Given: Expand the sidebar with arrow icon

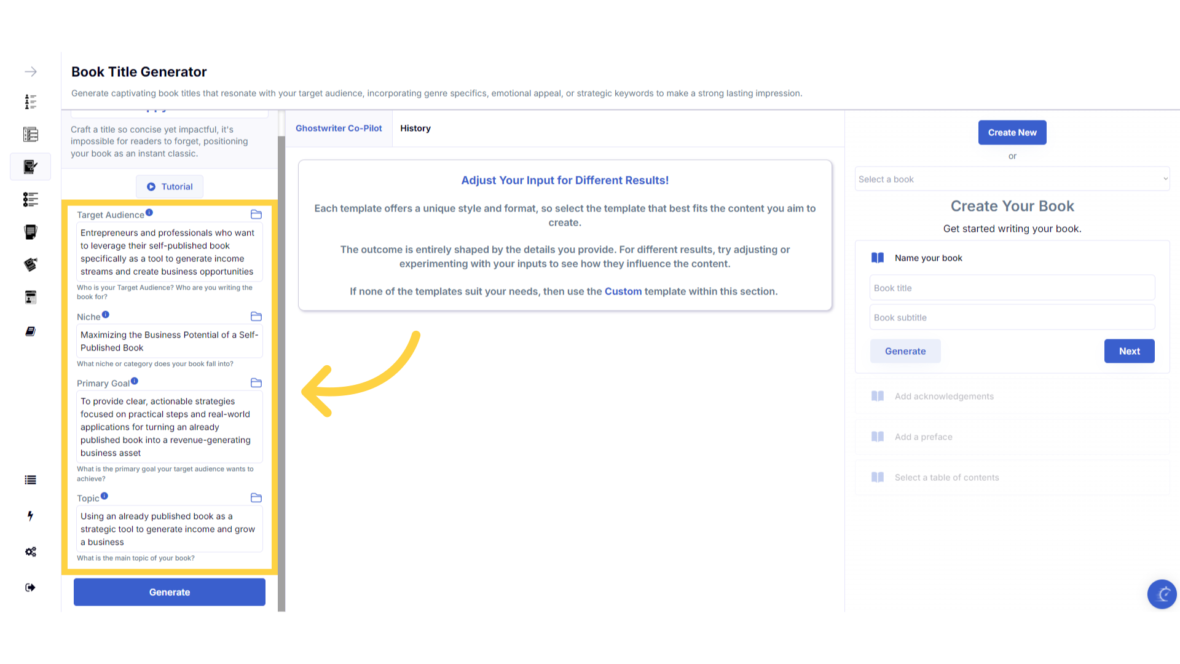Looking at the screenshot, I should (x=31, y=72).
